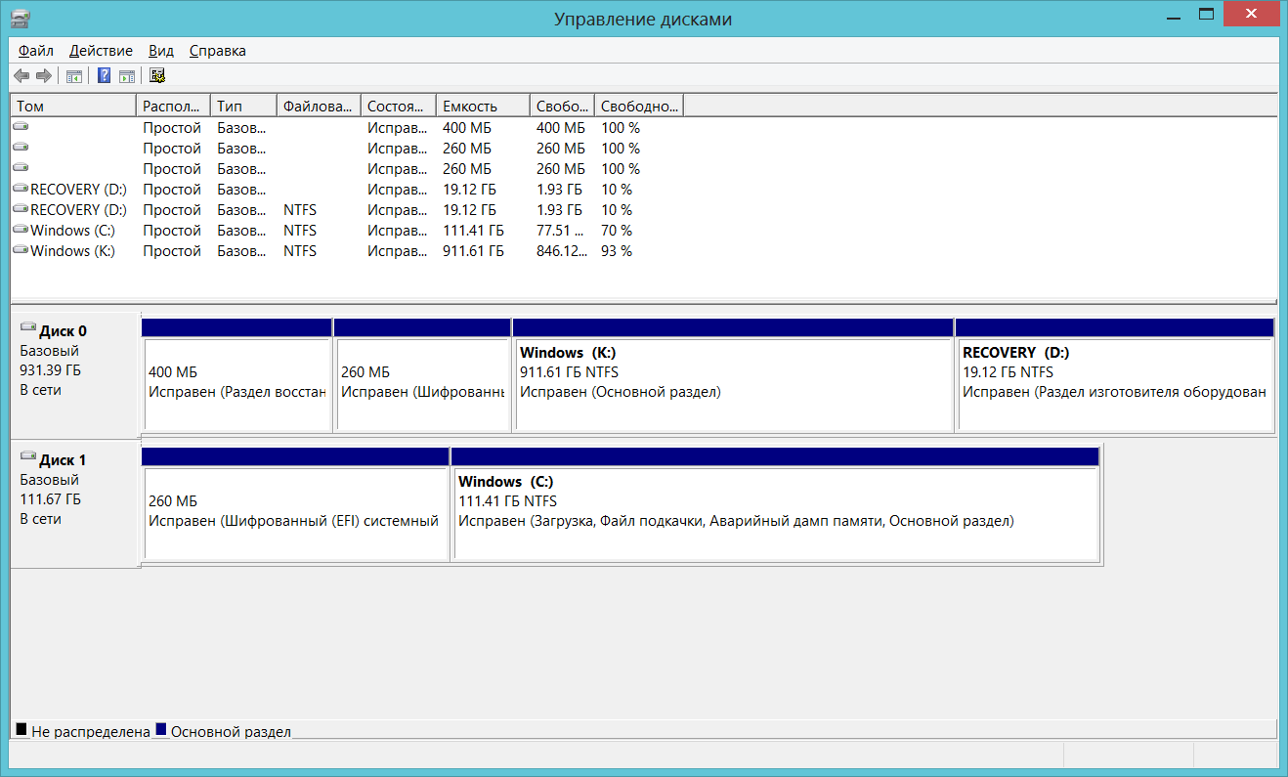Select the RECOVERY (D:) partition block
Viewport: 1288px width, 777px height.
coord(1115,383)
